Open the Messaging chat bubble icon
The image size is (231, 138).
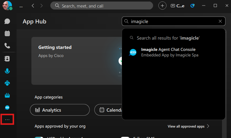click(x=7, y=21)
